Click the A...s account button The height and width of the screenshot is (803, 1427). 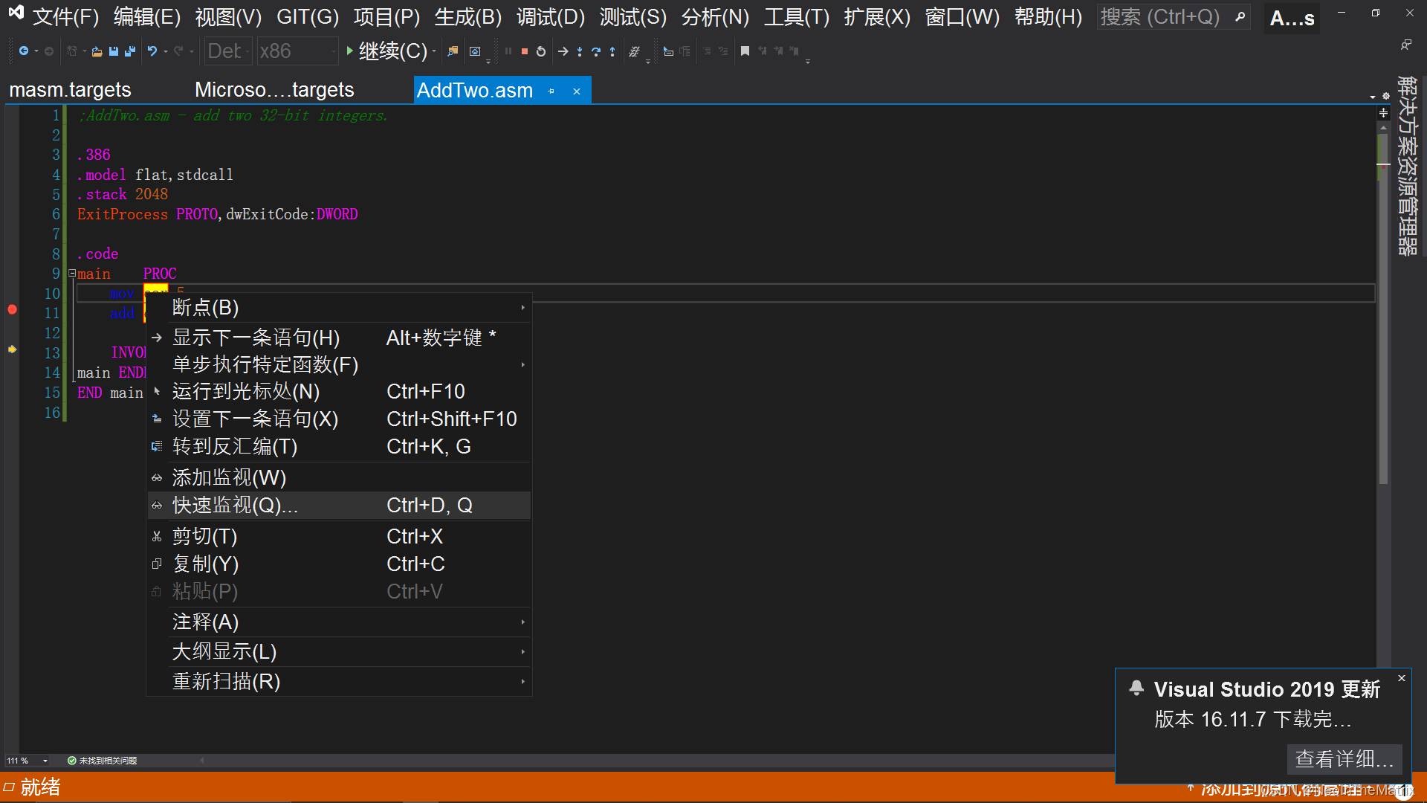click(x=1292, y=18)
